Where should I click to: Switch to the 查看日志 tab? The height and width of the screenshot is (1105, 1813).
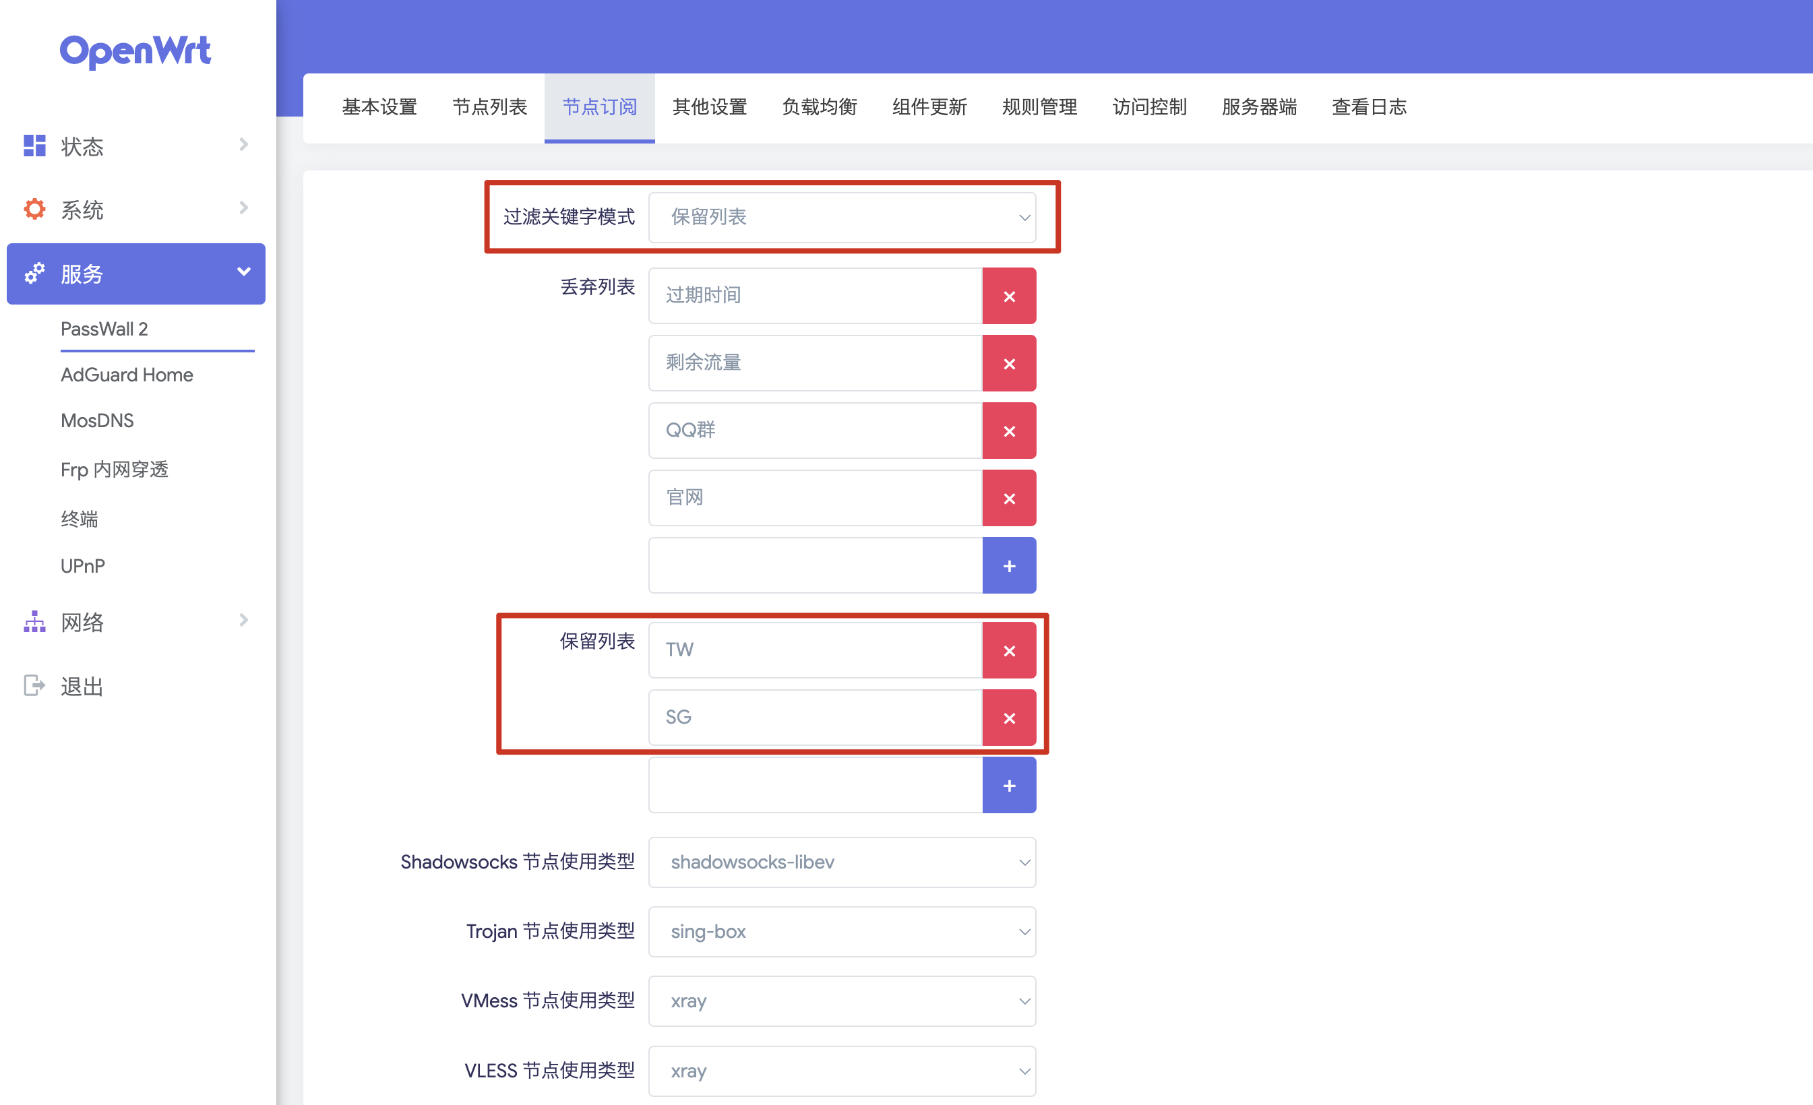[1370, 107]
